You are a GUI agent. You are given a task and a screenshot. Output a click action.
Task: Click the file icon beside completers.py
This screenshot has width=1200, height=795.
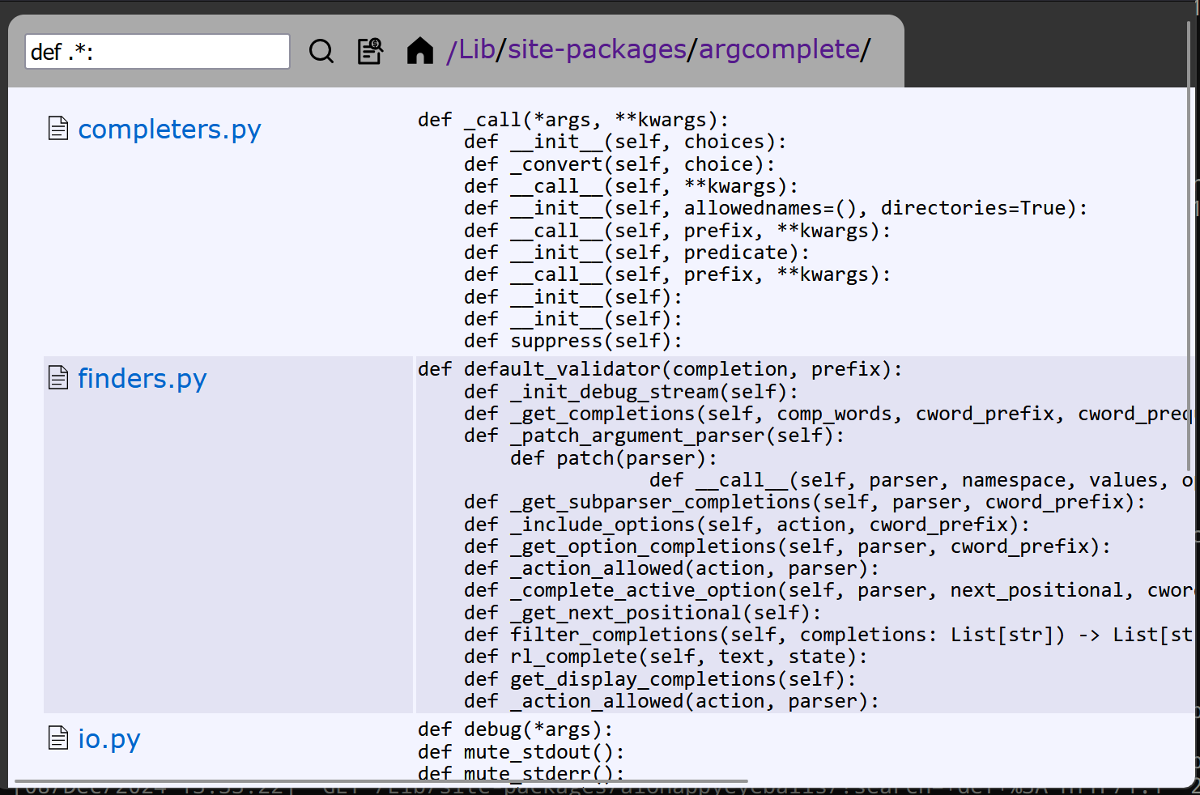coord(58,129)
